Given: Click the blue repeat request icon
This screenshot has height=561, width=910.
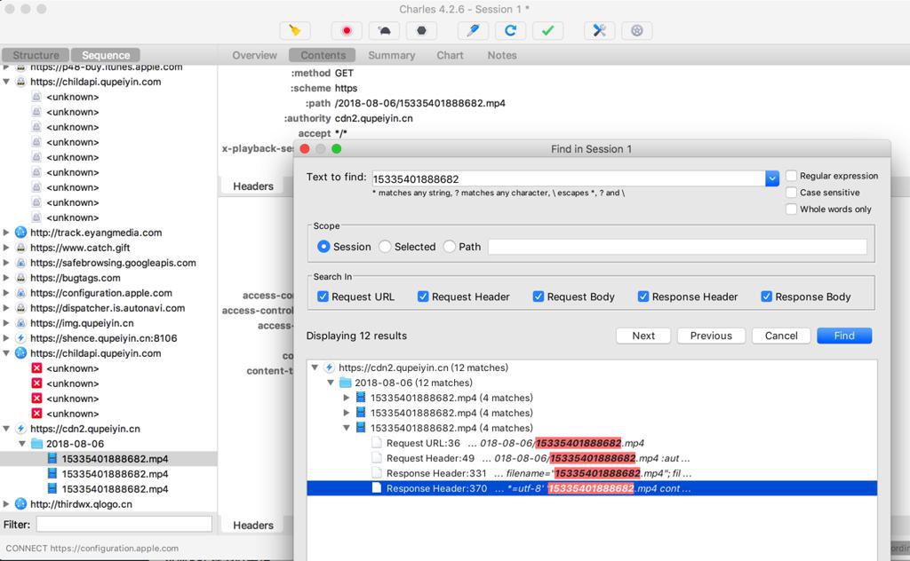Looking at the screenshot, I should pos(511,31).
